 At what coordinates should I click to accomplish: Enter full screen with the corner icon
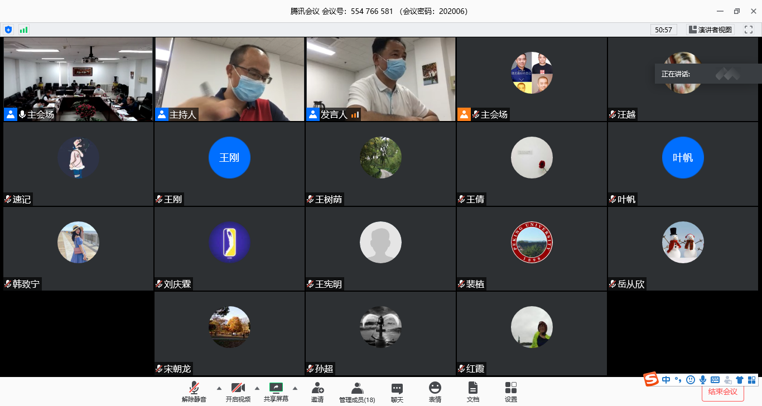tap(748, 30)
